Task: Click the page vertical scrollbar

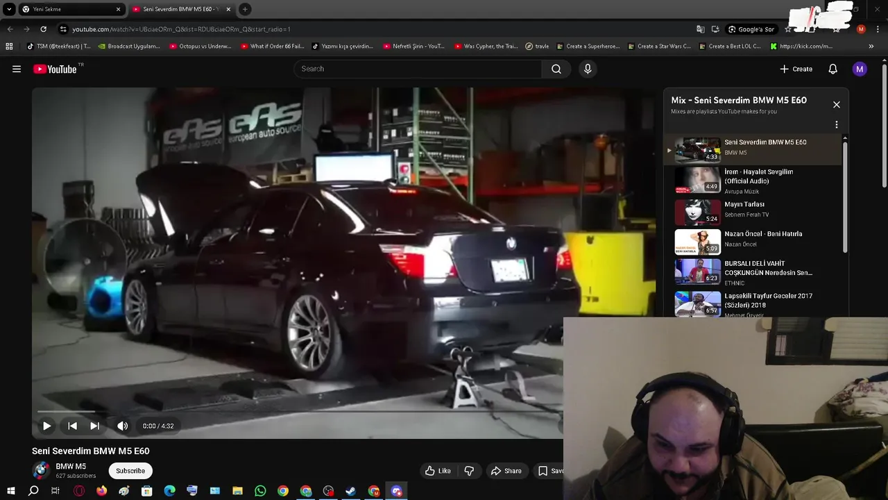Action: click(884, 125)
